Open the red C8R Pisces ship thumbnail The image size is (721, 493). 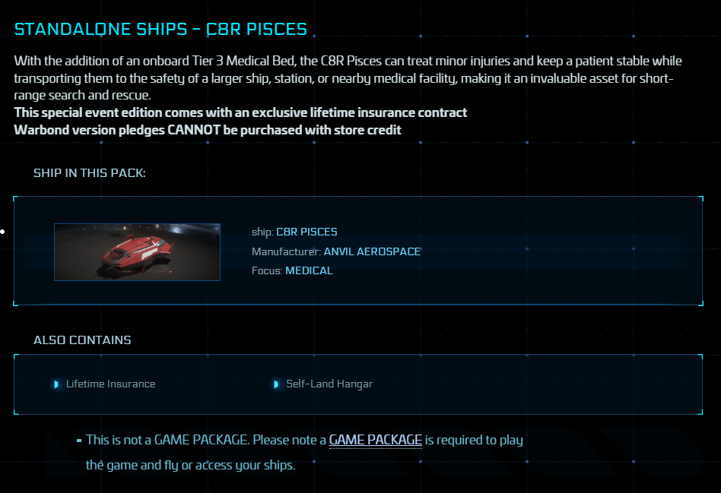tap(137, 252)
